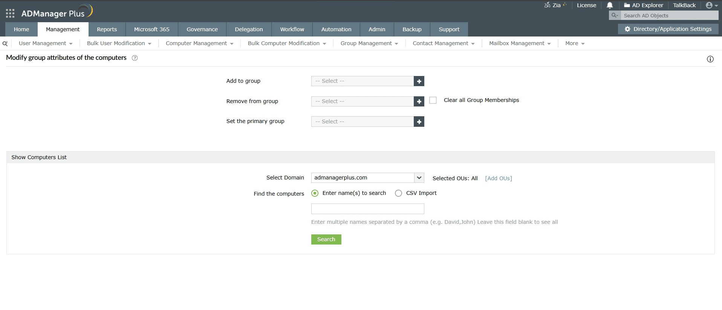Viewport: 722px width, 310px height.
Task: Select the Enter name(s) to search radio
Action: coord(315,193)
